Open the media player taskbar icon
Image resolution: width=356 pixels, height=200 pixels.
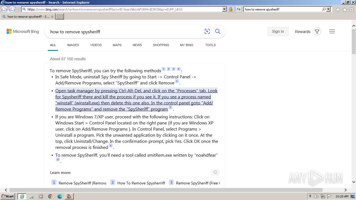pyautogui.click(x=41, y=196)
